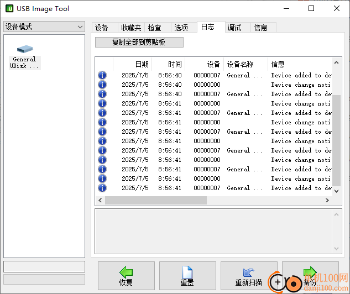Click the 重置 reset button

coord(187,276)
